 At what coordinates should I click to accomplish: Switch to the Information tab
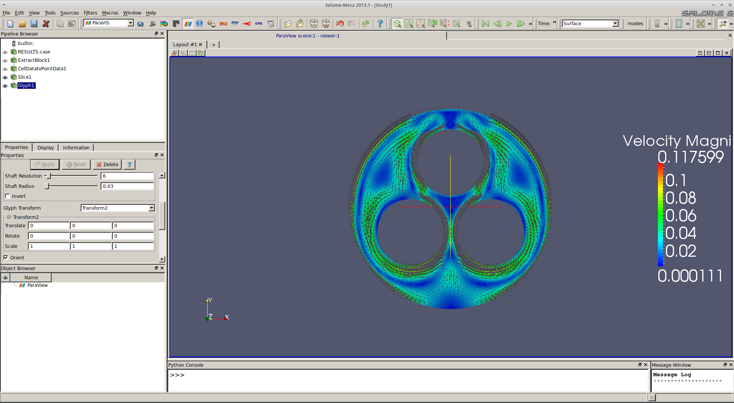click(76, 148)
